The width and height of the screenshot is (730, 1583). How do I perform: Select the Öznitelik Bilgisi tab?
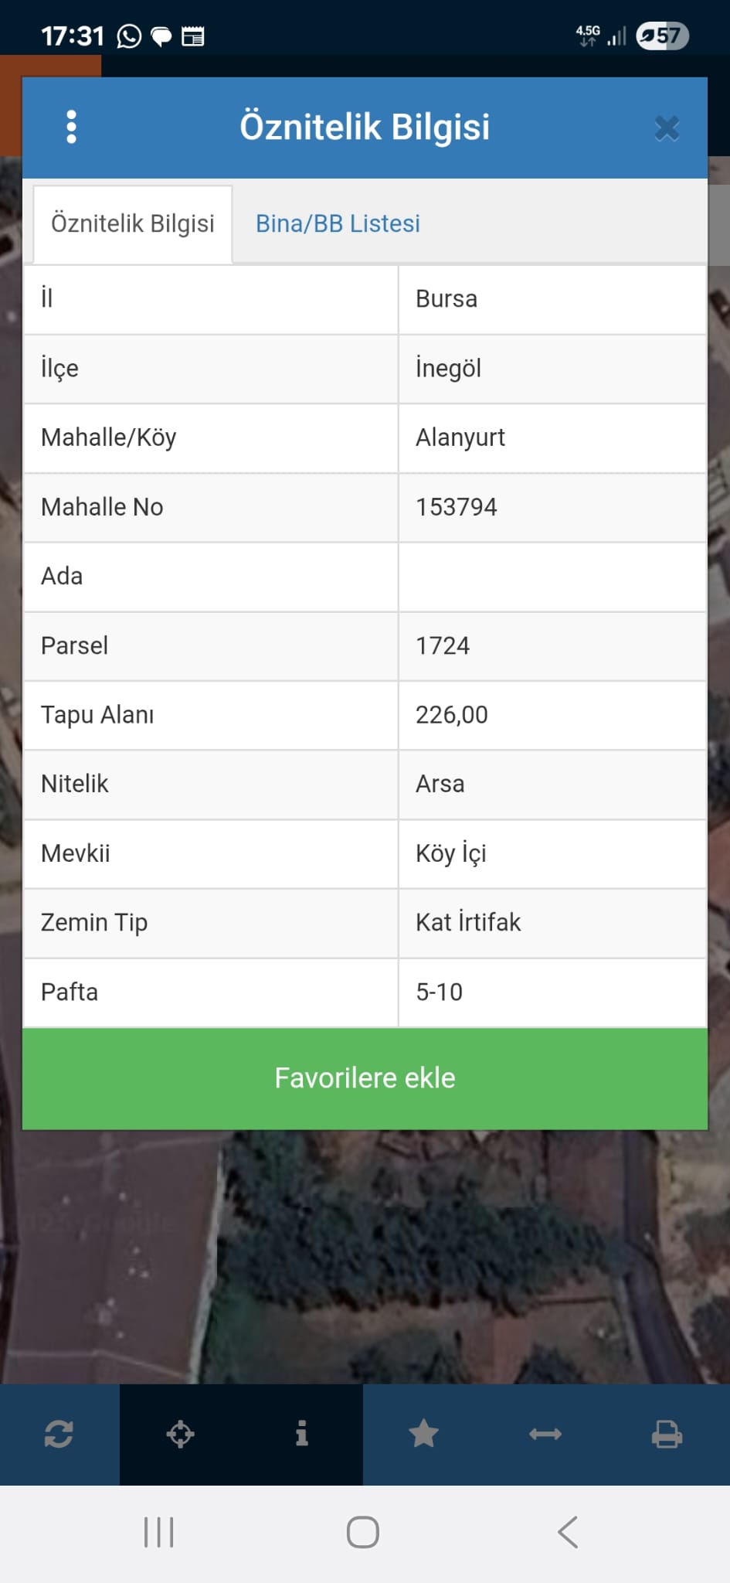click(133, 223)
